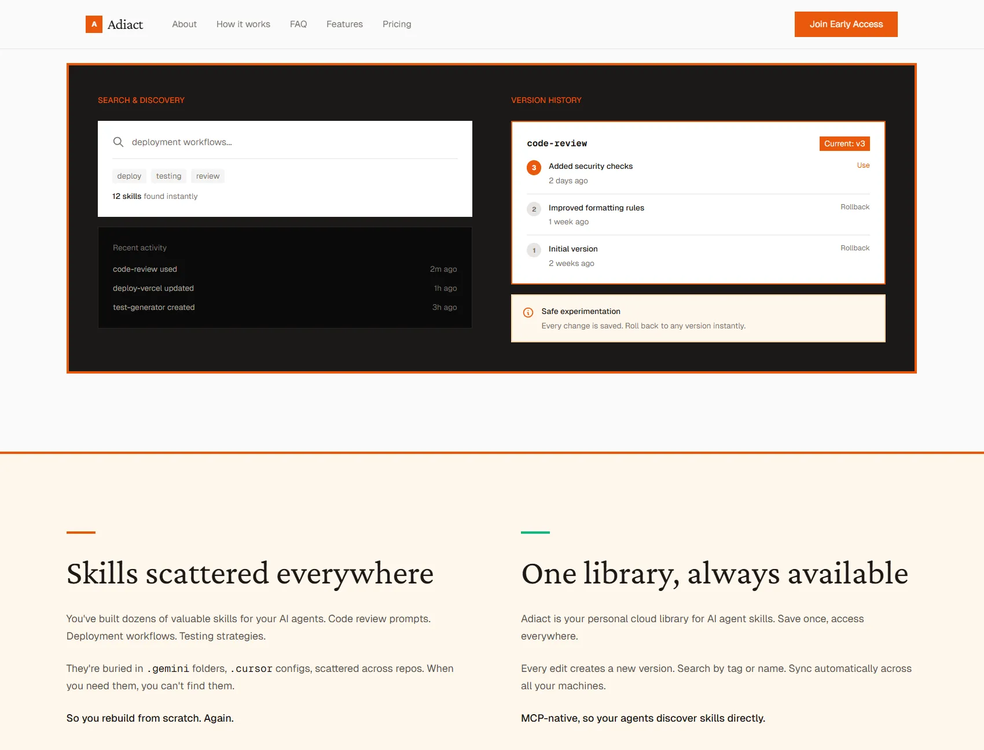Image resolution: width=984 pixels, height=750 pixels.
Task: Click the Every change is saved description
Action: [643, 326]
